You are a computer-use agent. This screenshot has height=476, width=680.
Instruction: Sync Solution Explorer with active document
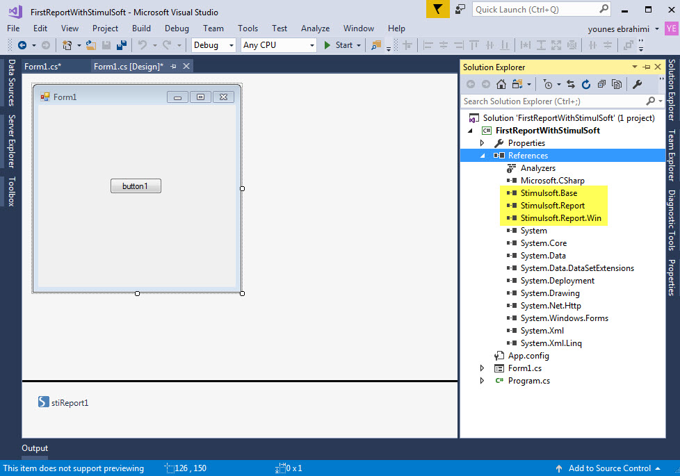(x=570, y=83)
